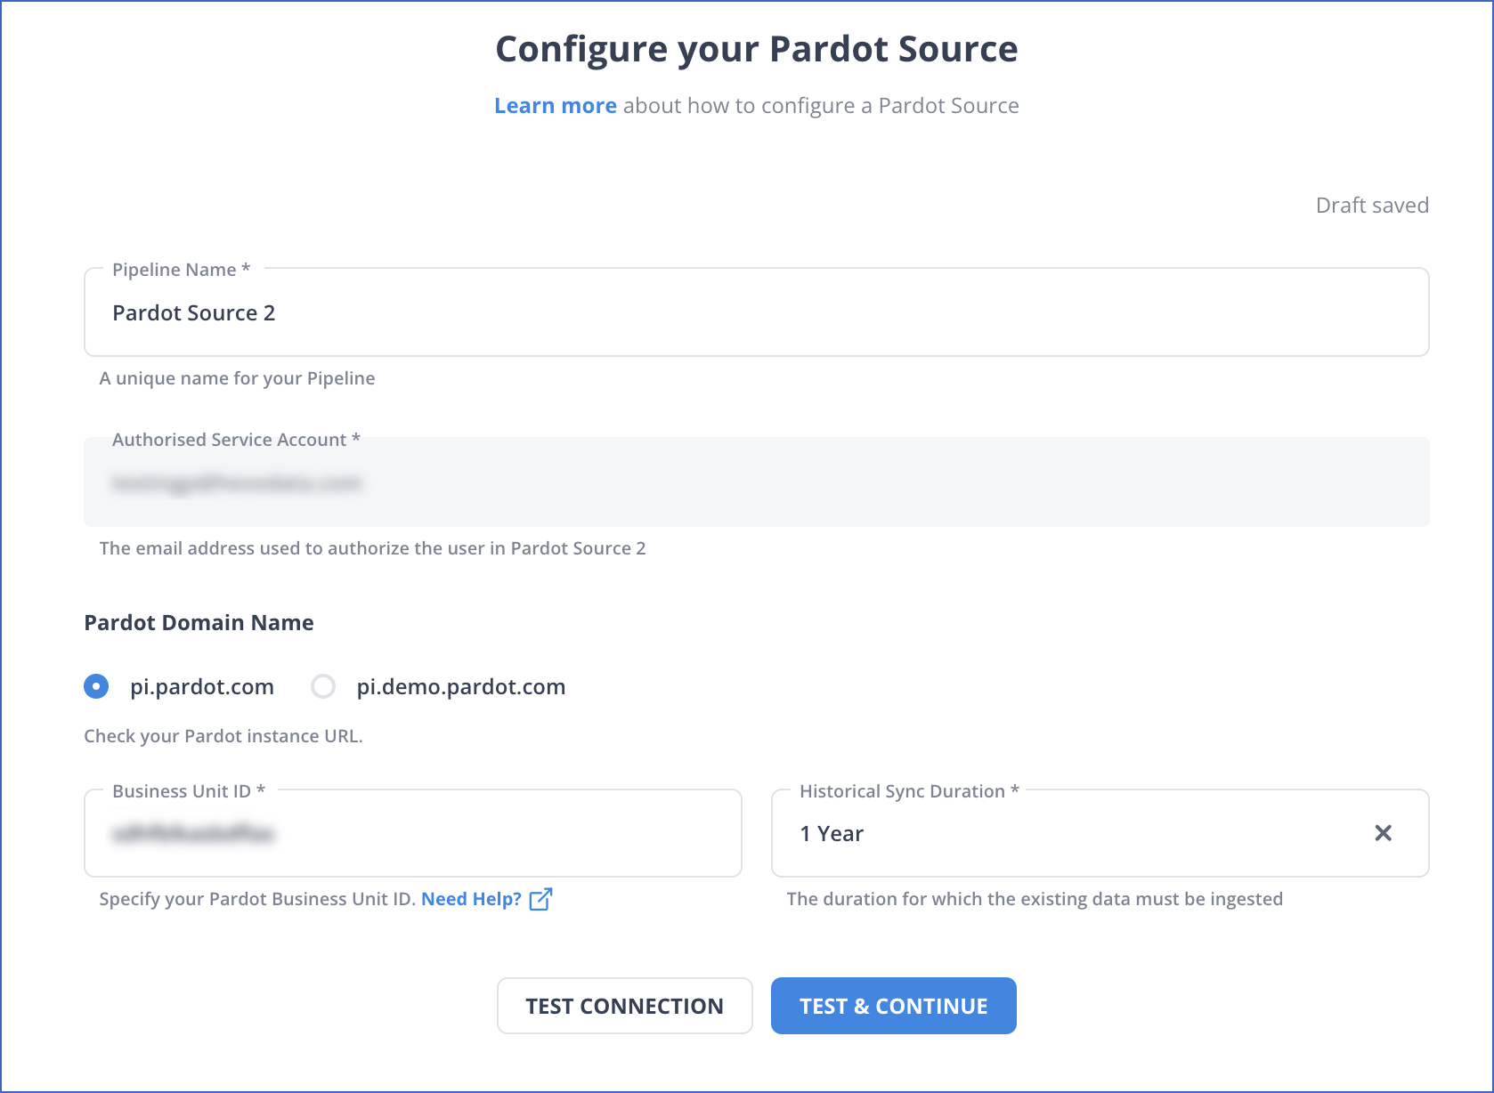This screenshot has width=1494, height=1093.
Task: Click 'A unique name for your Pipeline' hint
Action: 237,378
